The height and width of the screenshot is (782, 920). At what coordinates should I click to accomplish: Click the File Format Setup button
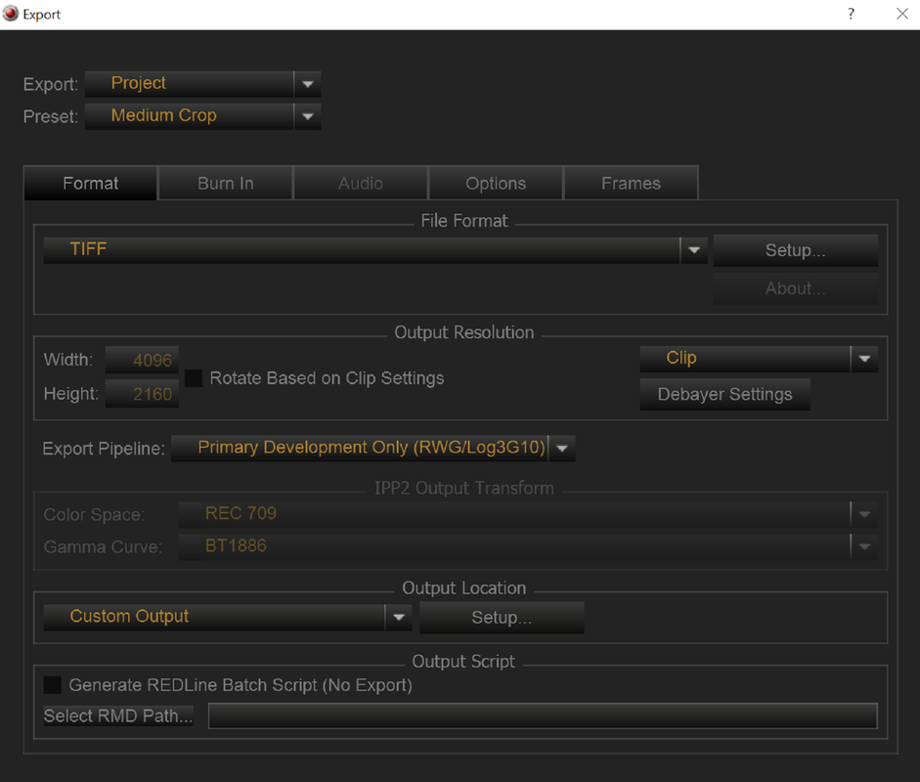point(795,250)
